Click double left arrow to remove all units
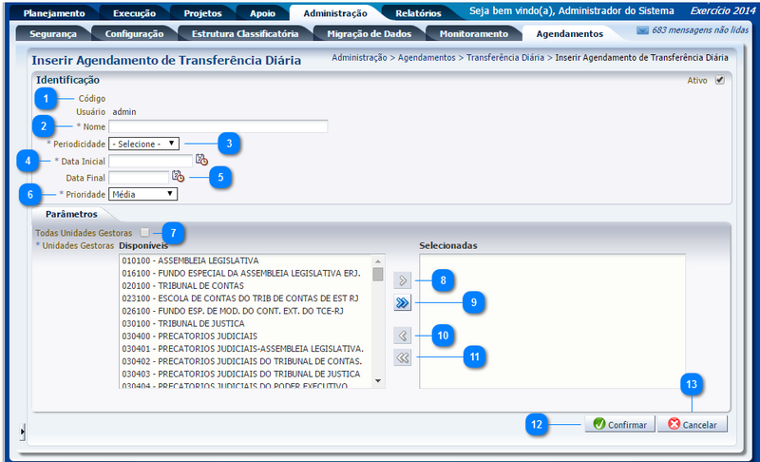This screenshot has width=760, height=462. pos(402,357)
